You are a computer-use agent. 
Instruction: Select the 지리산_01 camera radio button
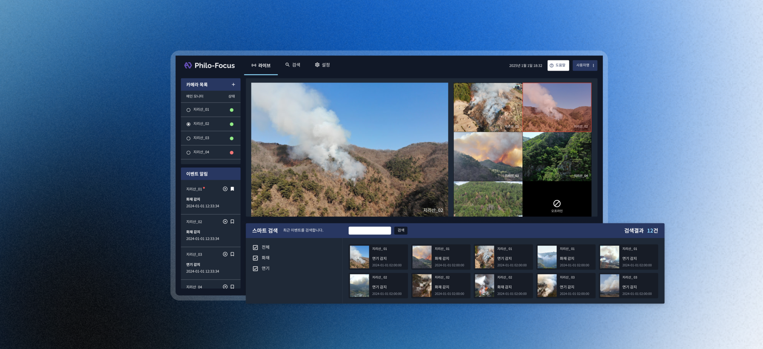pos(188,110)
